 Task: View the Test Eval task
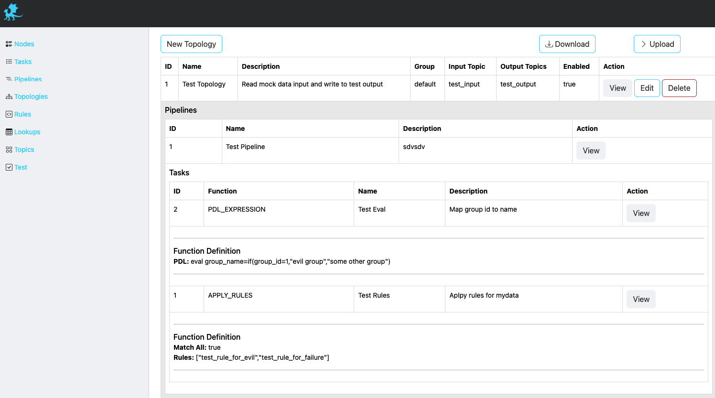(641, 213)
